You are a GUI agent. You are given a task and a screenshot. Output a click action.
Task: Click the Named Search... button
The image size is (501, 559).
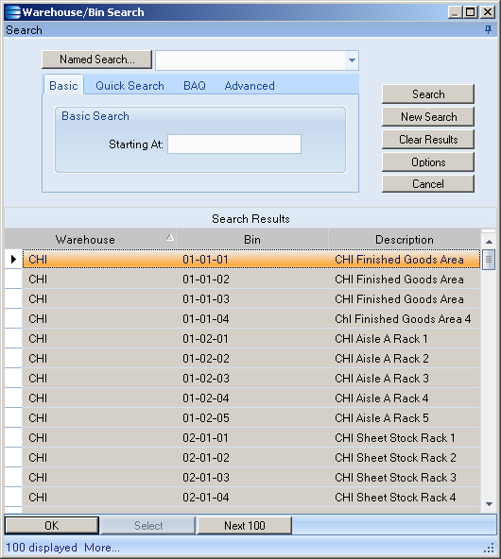(96, 59)
